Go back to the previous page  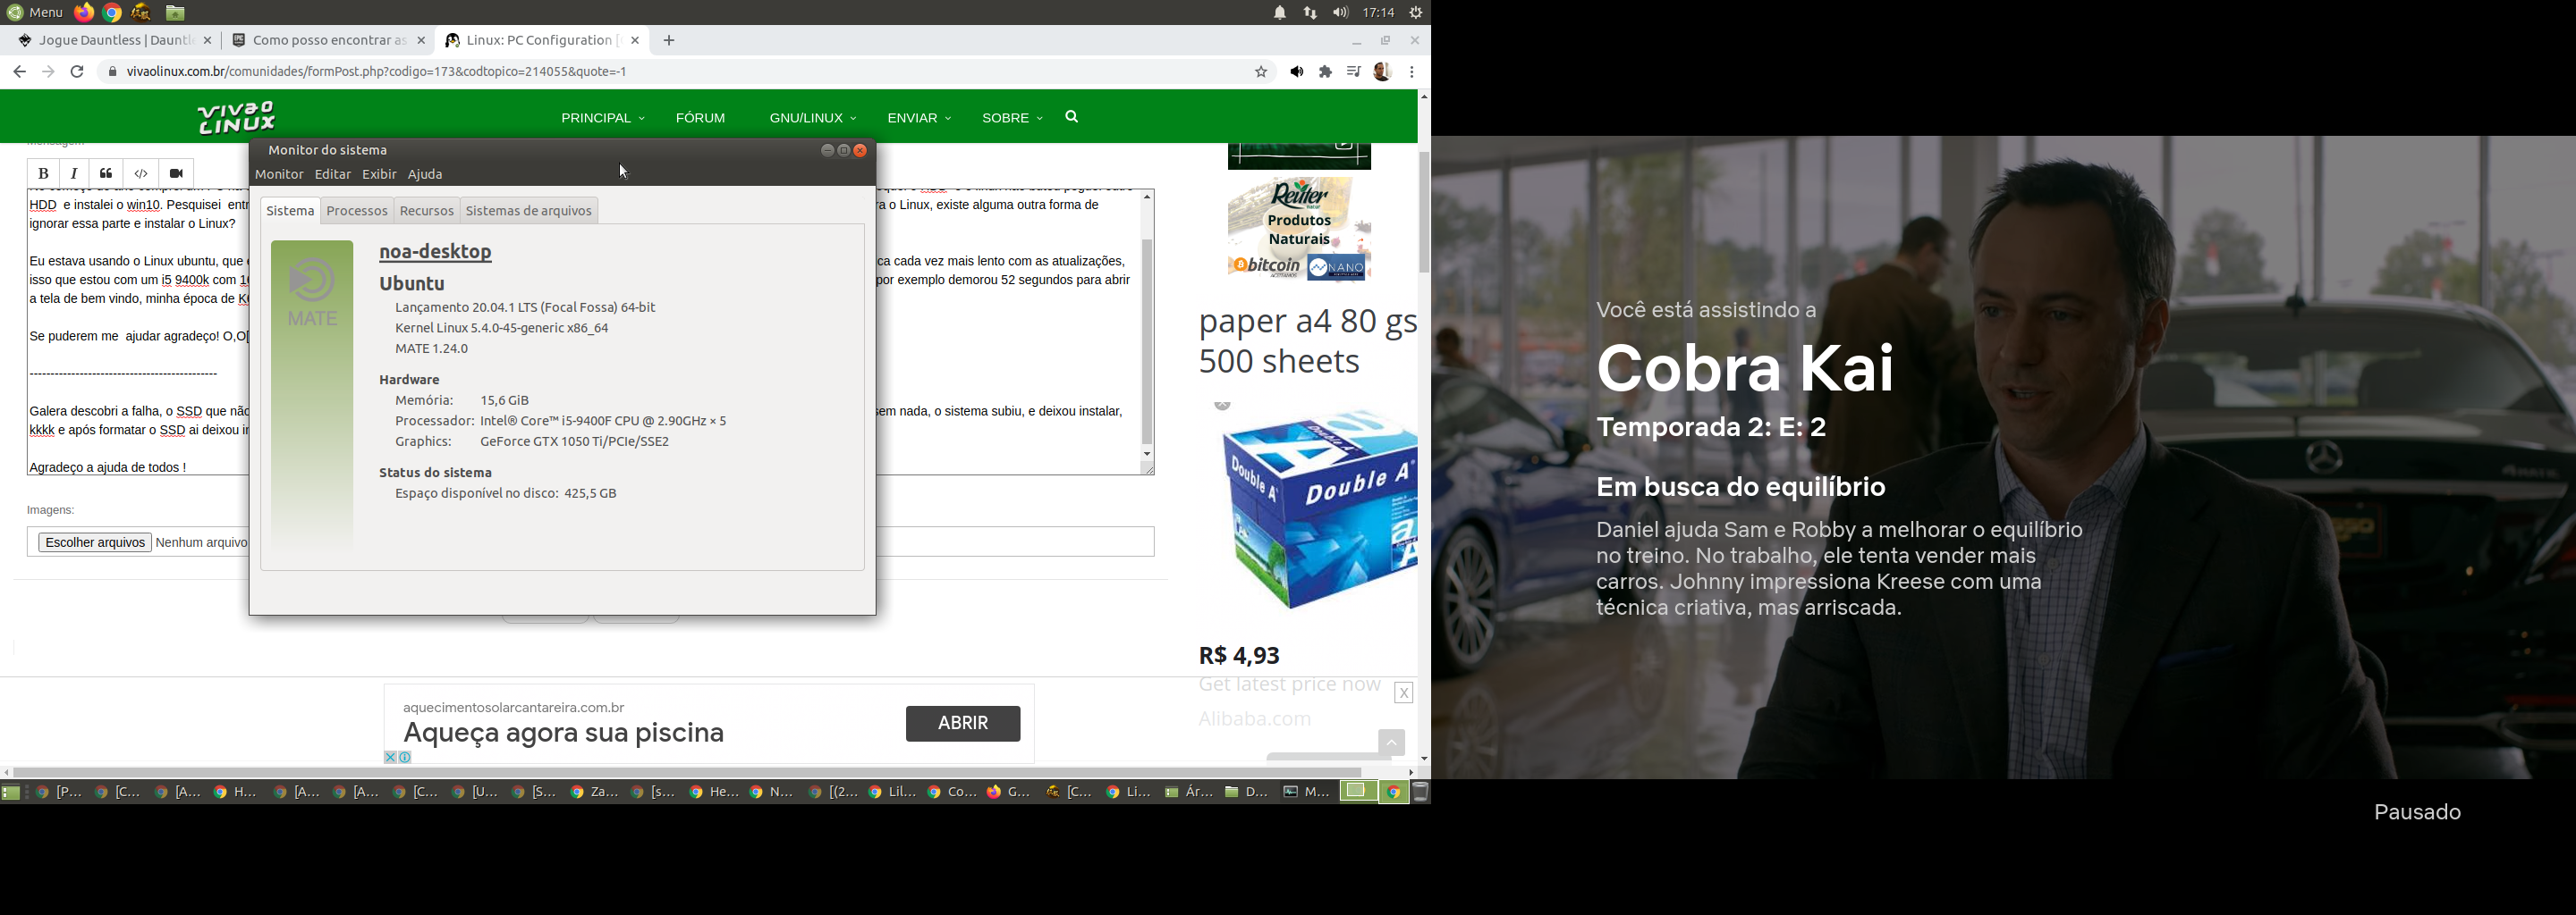19,71
